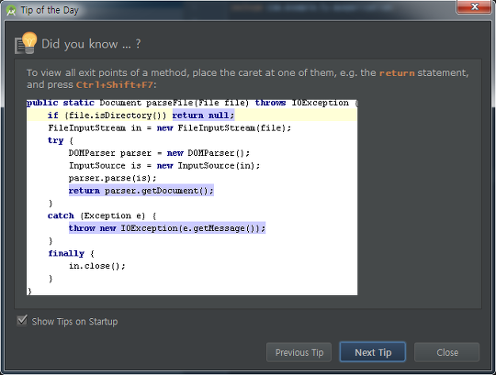496x375 pixels.
Task: Click the 'Tip of the Day' window title
Action: click(50, 10)
